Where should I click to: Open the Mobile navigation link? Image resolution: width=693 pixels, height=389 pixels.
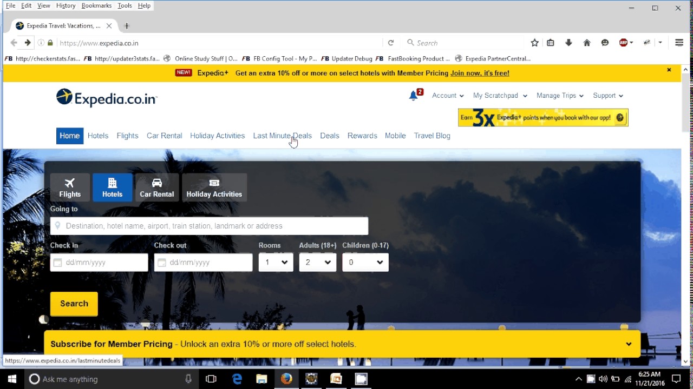click(x=395, y=136)
